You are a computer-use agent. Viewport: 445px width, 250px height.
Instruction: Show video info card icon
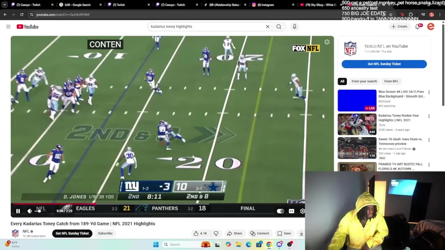click(x=327, y=42)
